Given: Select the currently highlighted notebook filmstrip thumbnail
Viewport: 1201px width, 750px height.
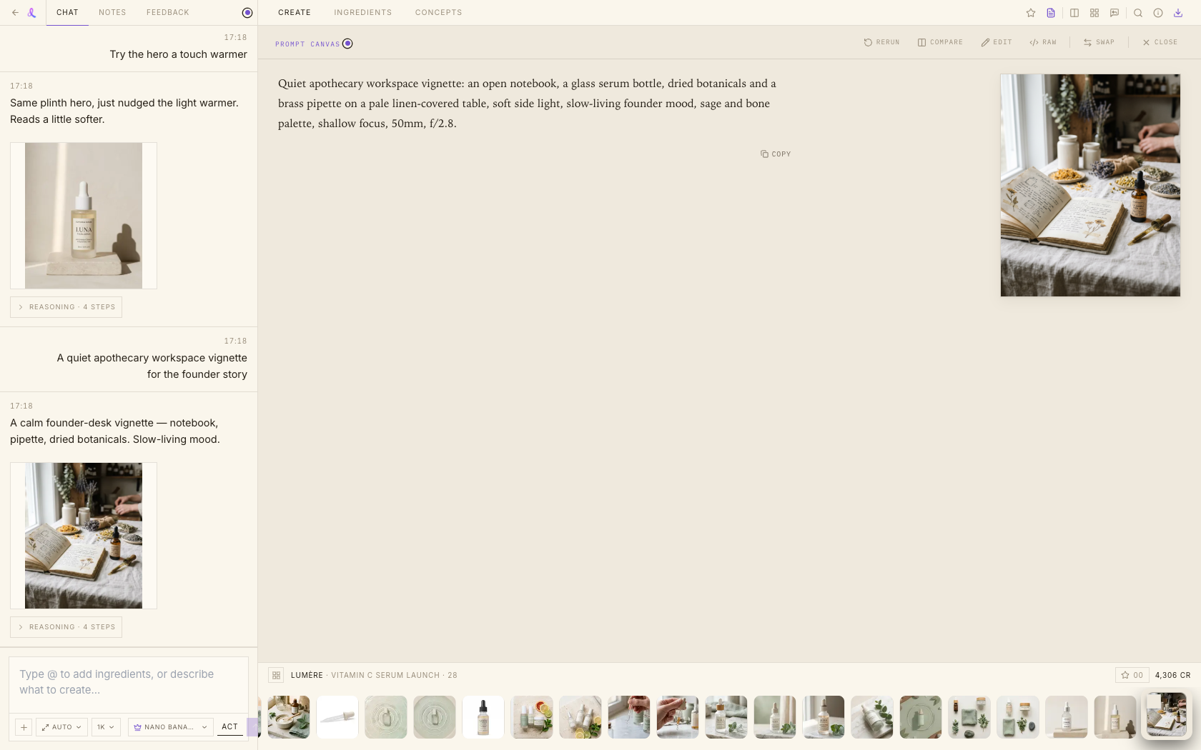Looking at the screenshot, I should 1167,714.
